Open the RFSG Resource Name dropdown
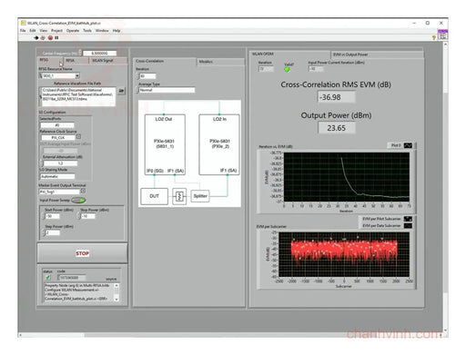Image resolution: width=466 pixels, height=355 pixels. click(77, 75)
